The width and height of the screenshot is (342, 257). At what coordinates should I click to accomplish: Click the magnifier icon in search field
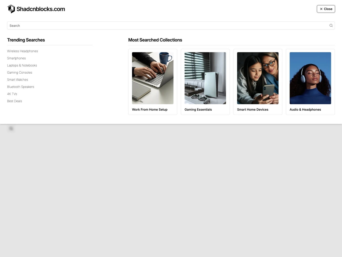point(331,25)
